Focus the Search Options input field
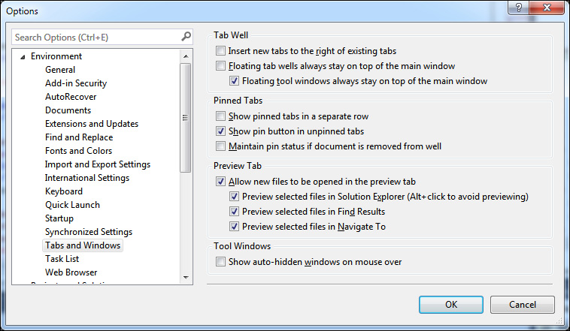Image resolution: width=570 pixels, height=331 pixels. click(96, 37)
